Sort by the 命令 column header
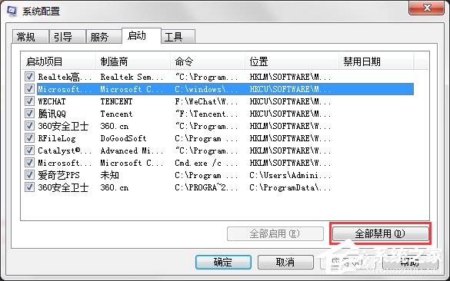Image resolution: width=450 pixels, height=281 pixels. [208, 61]
